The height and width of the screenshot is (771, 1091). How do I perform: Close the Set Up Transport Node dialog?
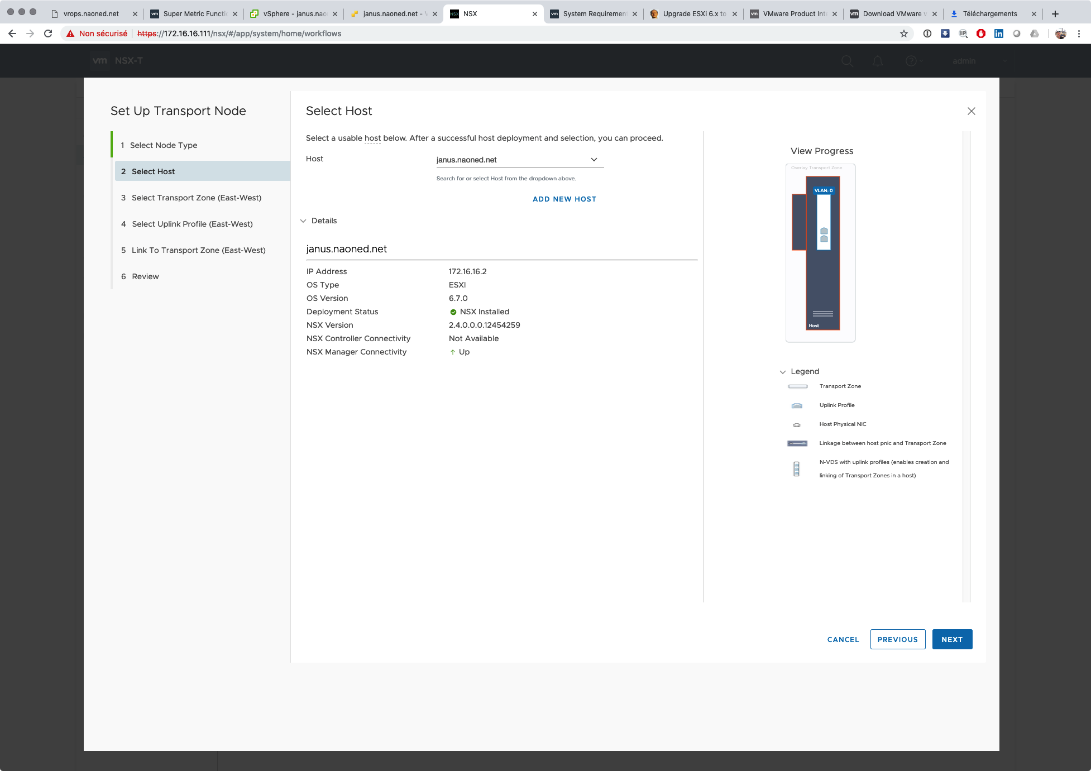971,111
